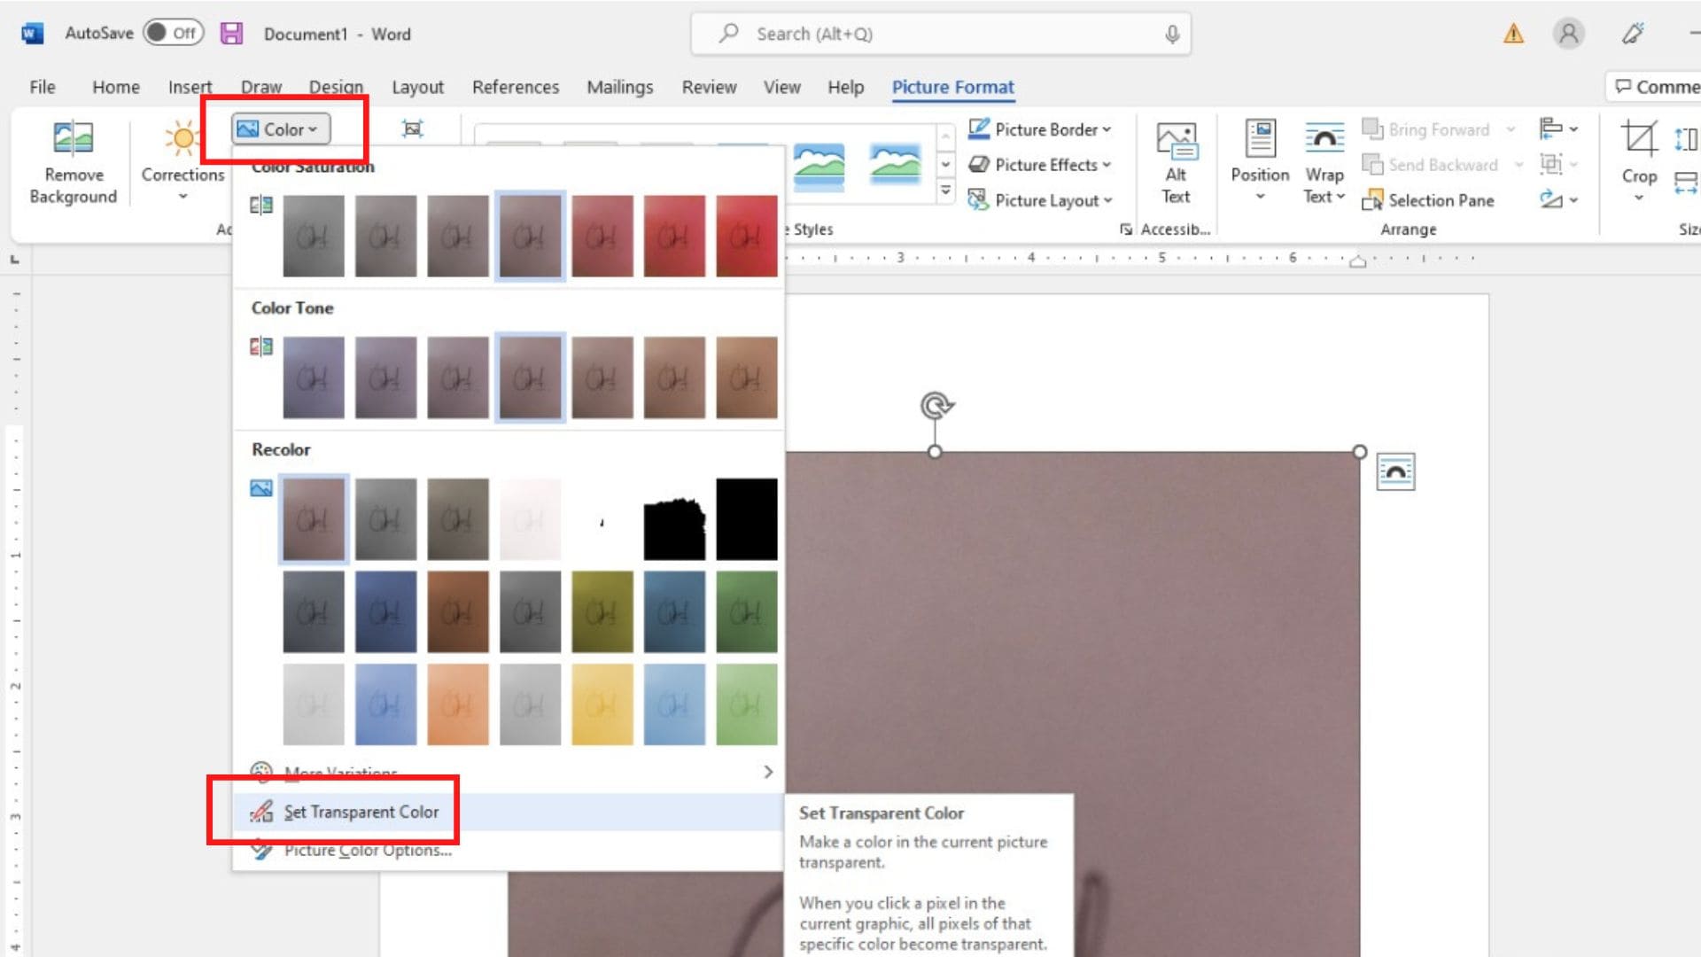Open the Color dropdown

280,128
